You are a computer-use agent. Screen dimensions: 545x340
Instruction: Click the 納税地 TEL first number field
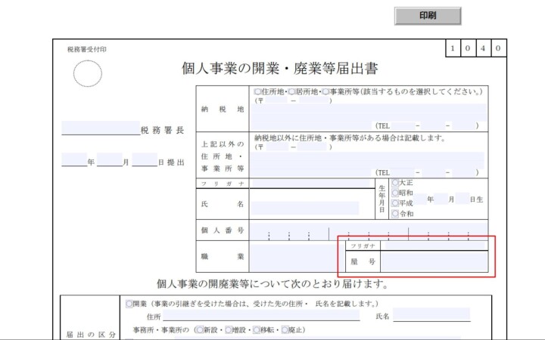(403, 125)
